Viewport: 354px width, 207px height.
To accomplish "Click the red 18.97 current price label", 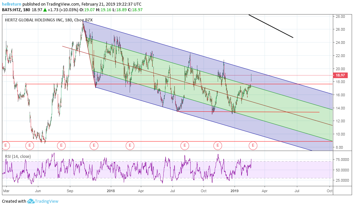I will pos(340,75).
